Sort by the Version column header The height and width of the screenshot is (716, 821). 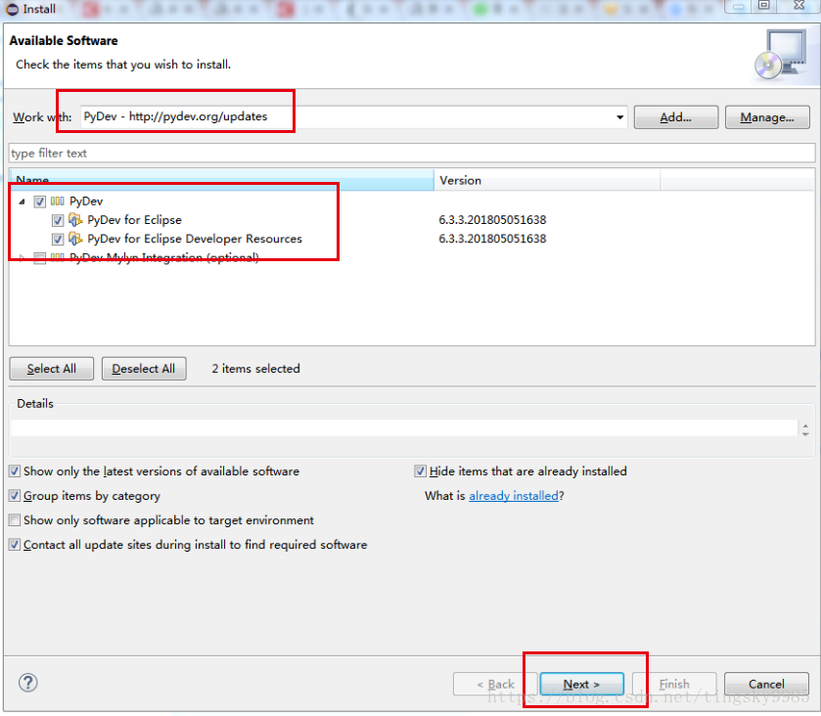(547, 180)
